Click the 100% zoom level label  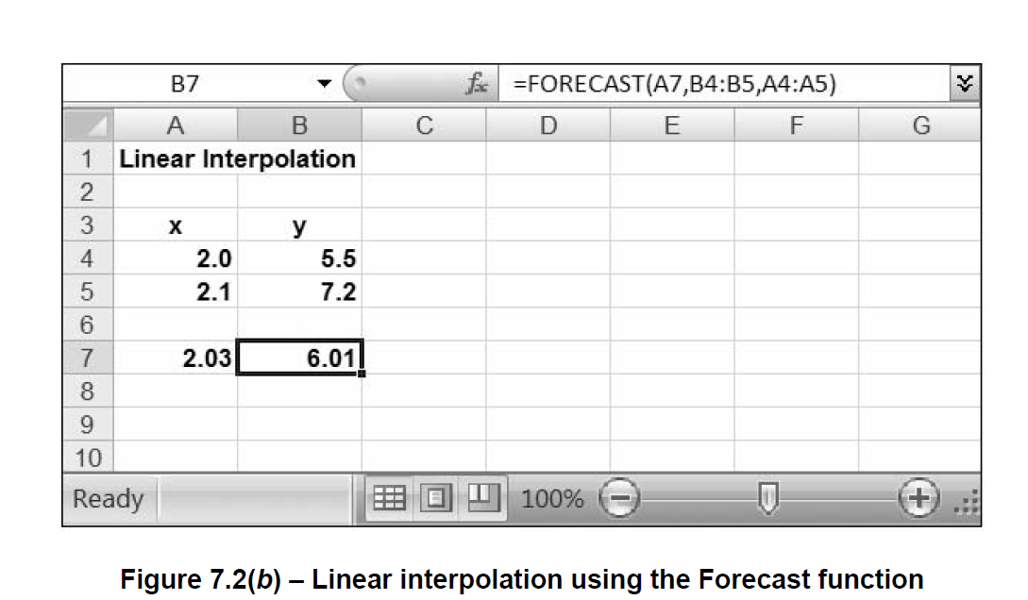552,498
